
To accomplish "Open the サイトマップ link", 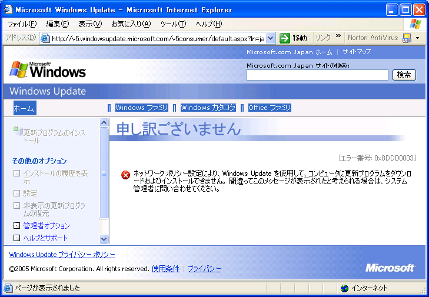I will [357, 52].
